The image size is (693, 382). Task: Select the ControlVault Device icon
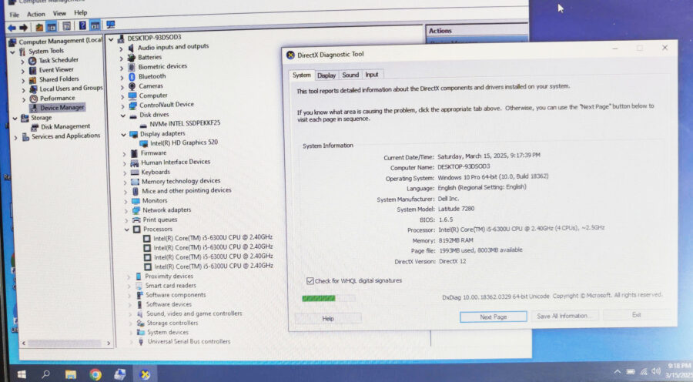(x=132, y=106)
